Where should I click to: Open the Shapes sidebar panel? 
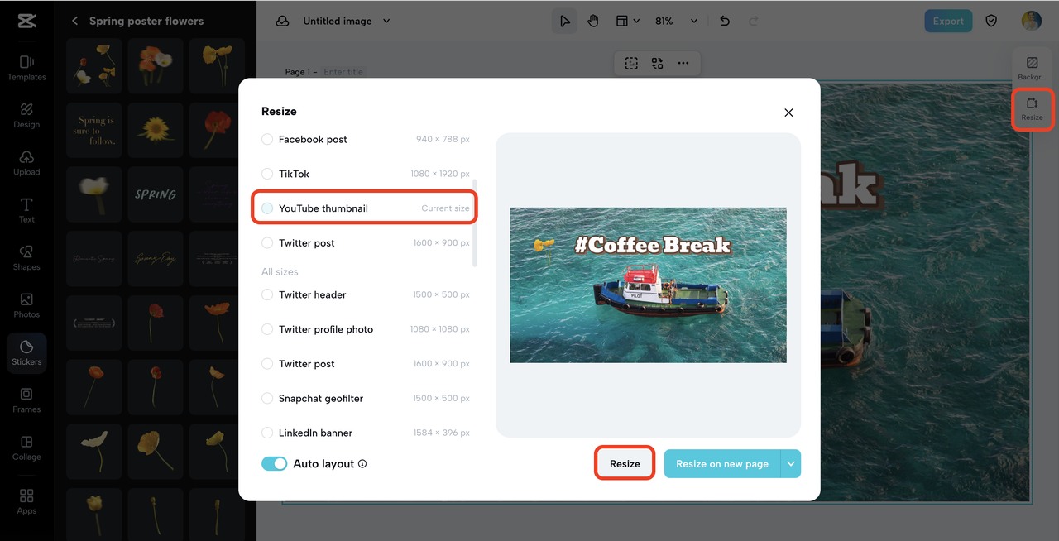tap(26, 258)
